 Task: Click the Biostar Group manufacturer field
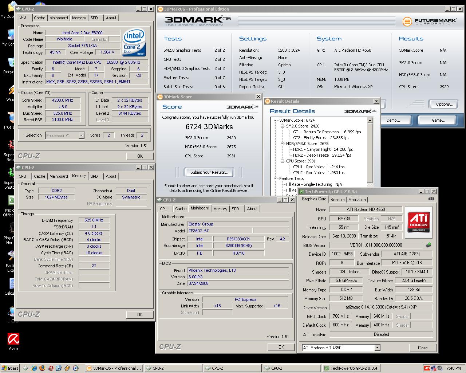coord(238,224)
